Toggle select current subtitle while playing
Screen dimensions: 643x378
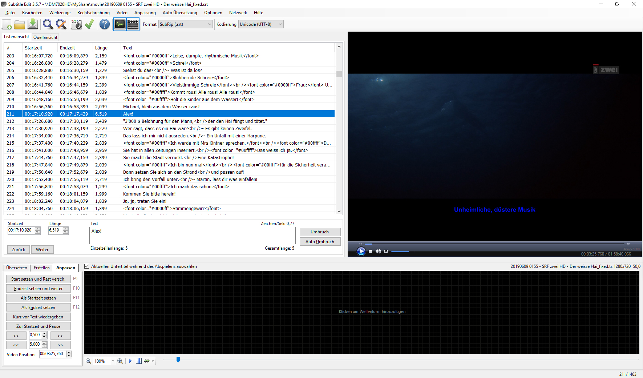pyautogui.click(x=87, y=266)
